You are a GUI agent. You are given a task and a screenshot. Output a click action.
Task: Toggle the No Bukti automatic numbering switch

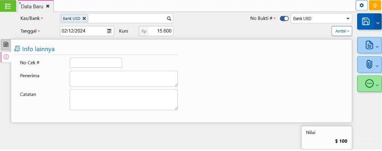pos(284,18)
